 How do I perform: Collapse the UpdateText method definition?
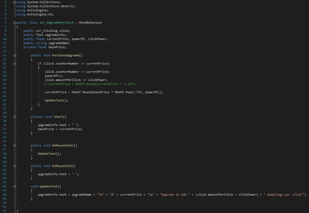point(14,186)
